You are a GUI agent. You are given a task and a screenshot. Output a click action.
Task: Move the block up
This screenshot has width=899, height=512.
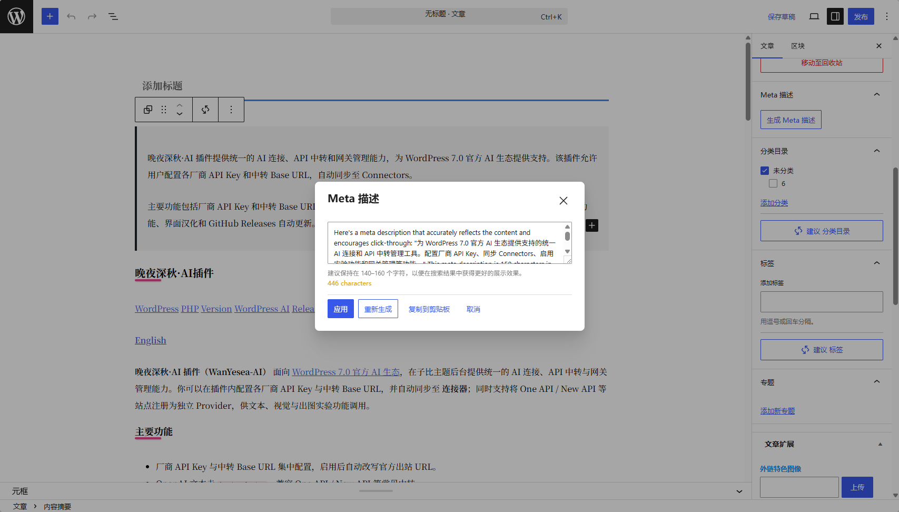180,105
